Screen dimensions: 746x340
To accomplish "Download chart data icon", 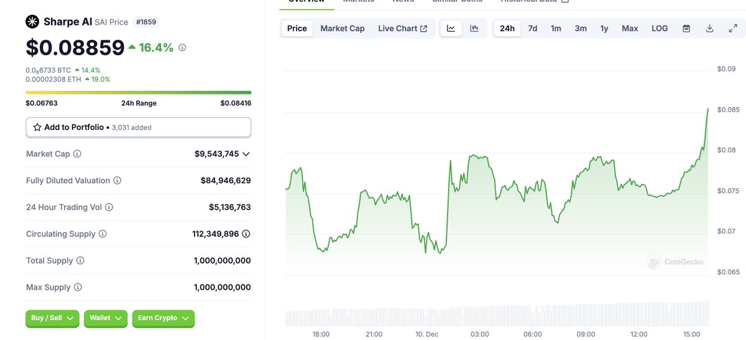I will tap(709, 29).
